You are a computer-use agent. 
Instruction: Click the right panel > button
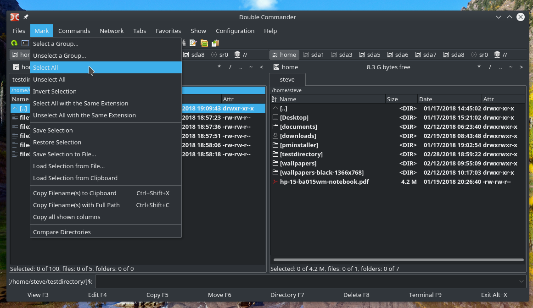(521, 67)
